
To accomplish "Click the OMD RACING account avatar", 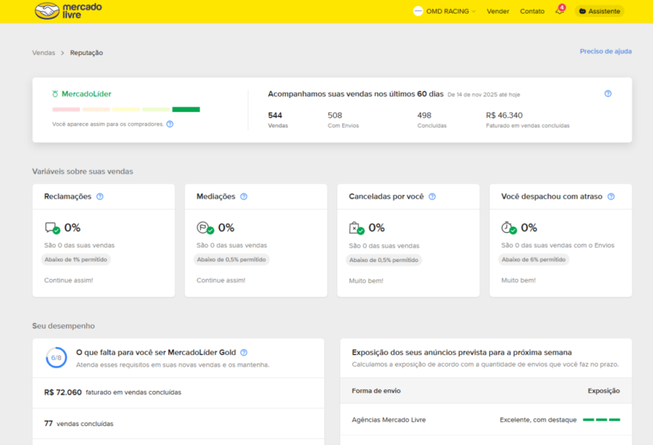I will click(x=418, y=12).
